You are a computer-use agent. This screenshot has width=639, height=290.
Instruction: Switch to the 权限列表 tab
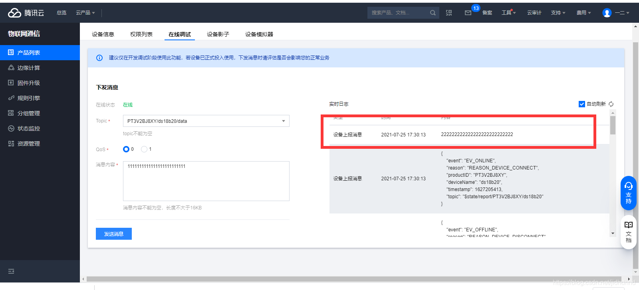141,34
